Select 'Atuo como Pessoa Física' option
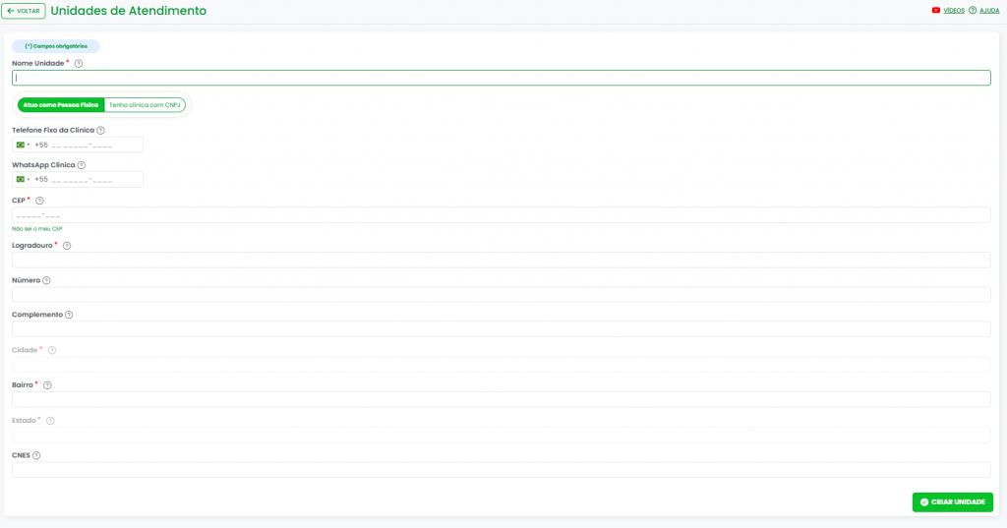Image resolution: width=1007 pixels, height=528 pixels. coord(61,104)
